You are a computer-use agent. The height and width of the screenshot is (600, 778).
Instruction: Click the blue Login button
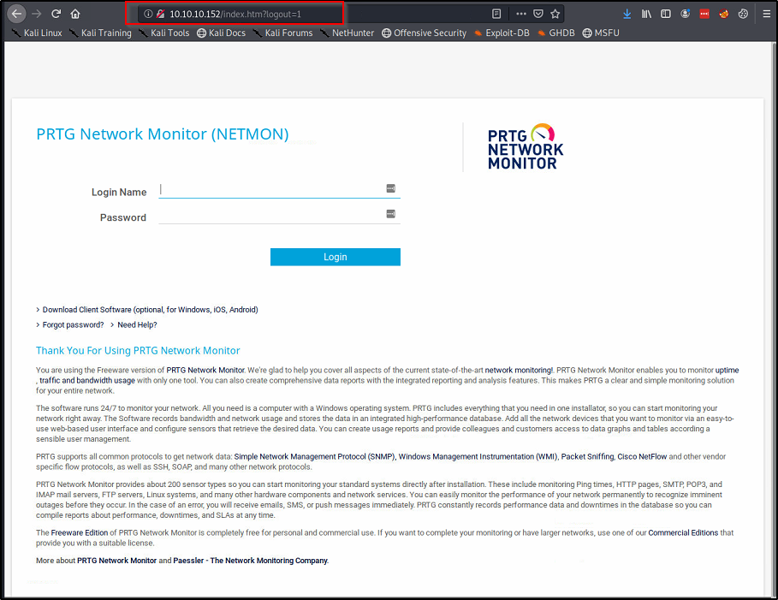[x=336, y=257]
